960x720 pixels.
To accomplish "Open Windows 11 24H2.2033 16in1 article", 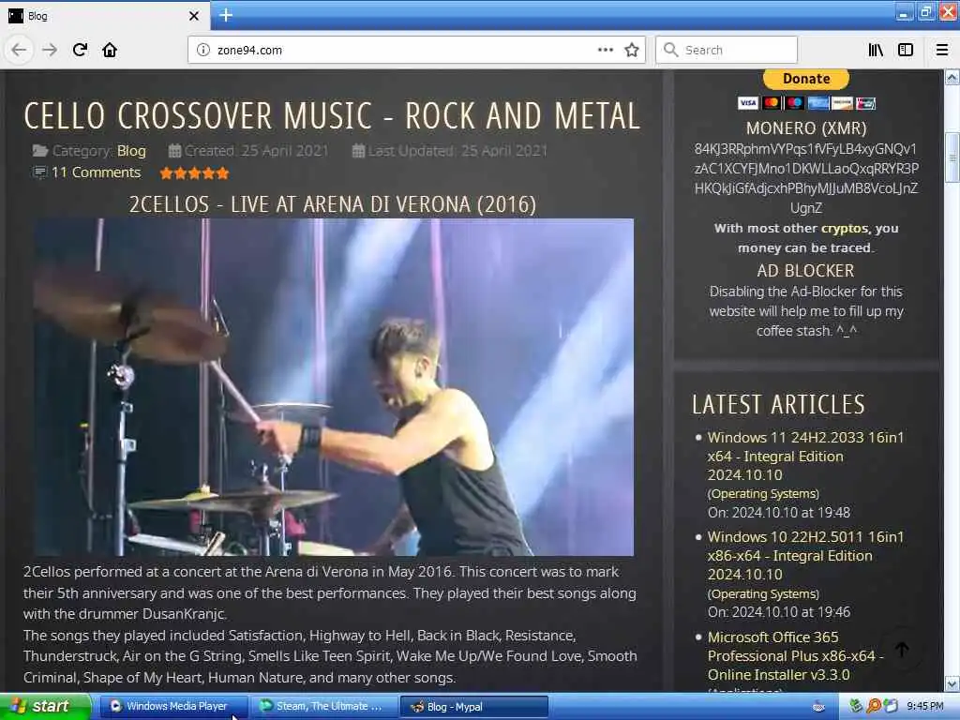I will [x=805, y=457].
